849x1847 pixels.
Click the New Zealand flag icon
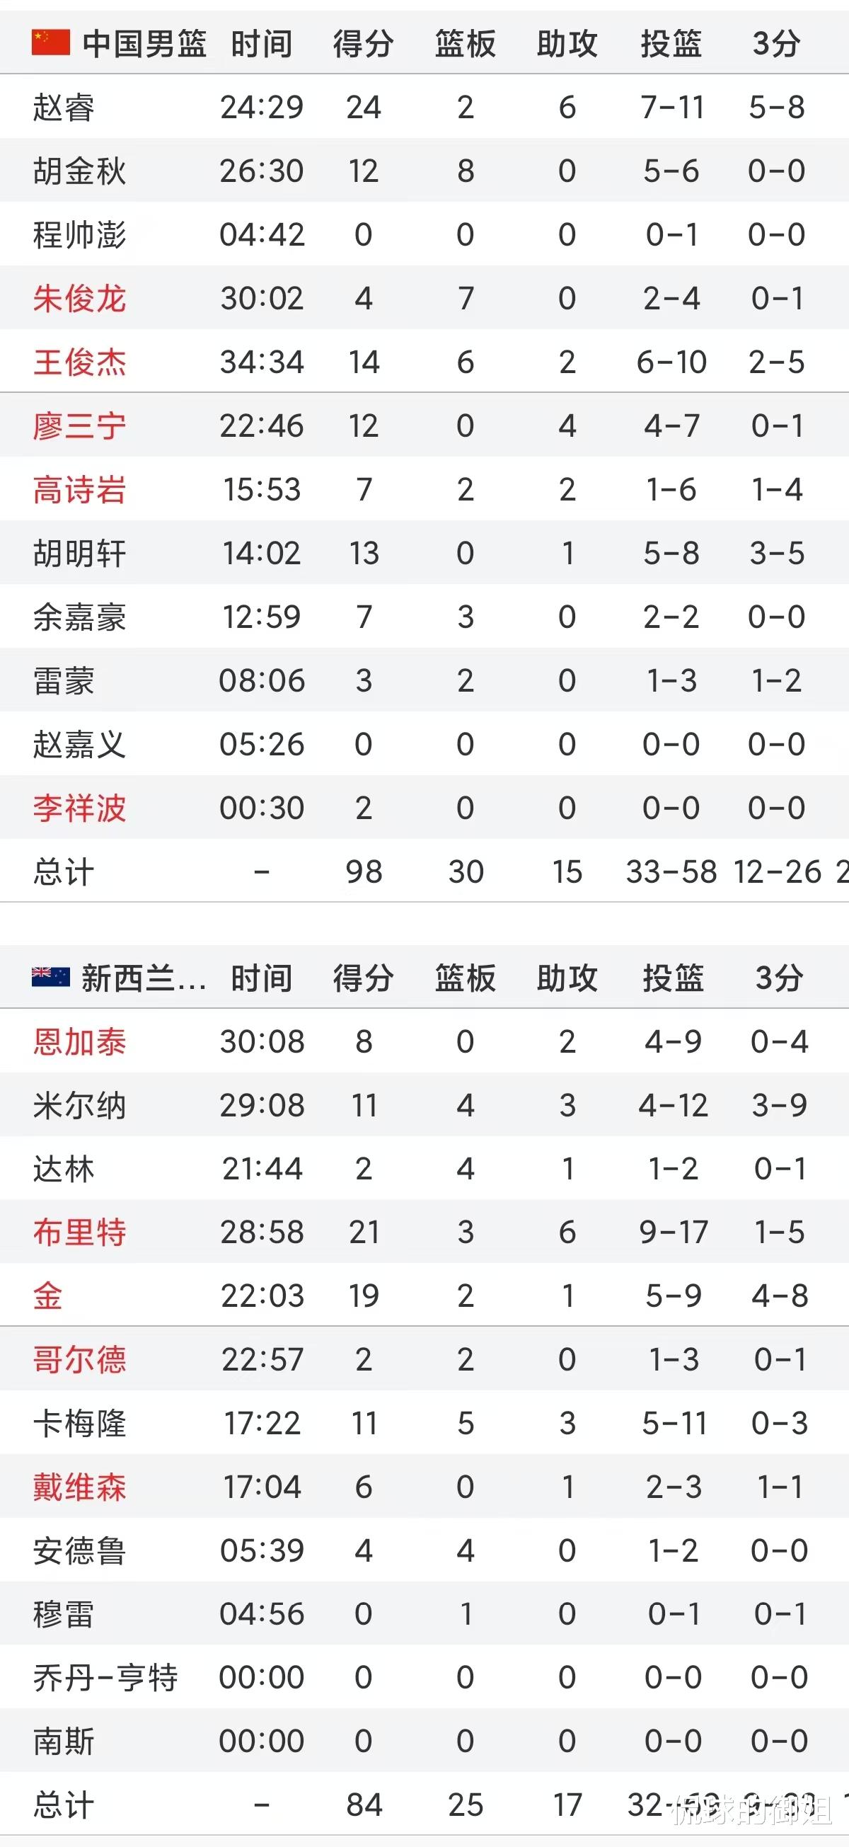pyautogui.click(x=51, y=977)
